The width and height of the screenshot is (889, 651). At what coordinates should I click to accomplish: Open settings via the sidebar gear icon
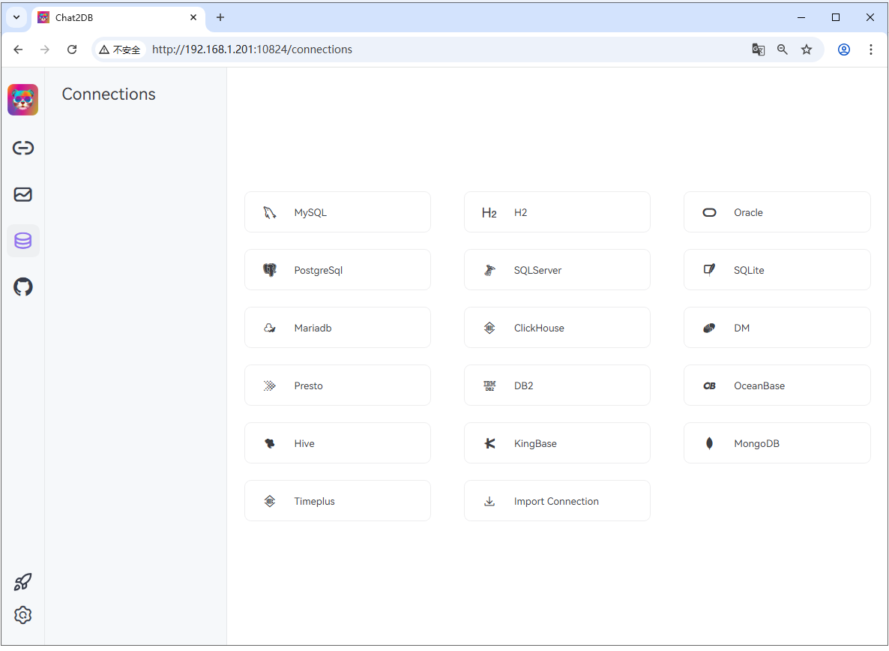(22, 615)
